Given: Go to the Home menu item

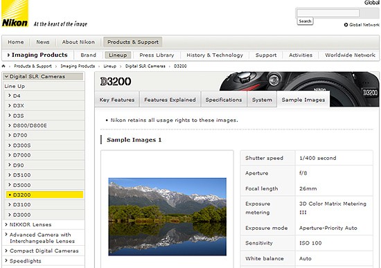Looking at the screenshot, I should click(x=16, y=42).
